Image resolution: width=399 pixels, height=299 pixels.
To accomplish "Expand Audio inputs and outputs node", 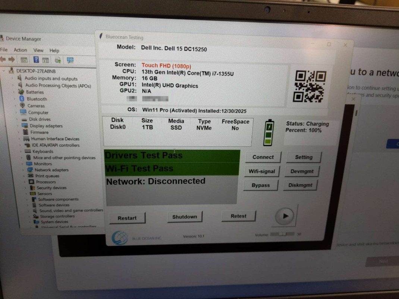I will (x=12, y=78).
